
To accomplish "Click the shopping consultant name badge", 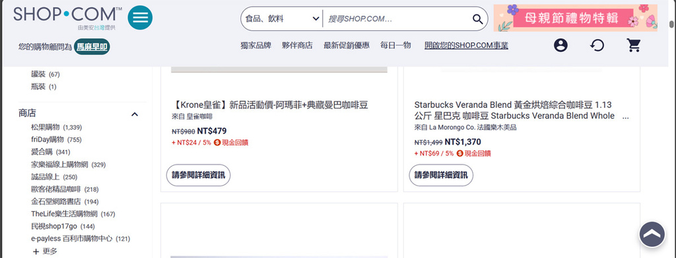I will [x=92, y=47].
